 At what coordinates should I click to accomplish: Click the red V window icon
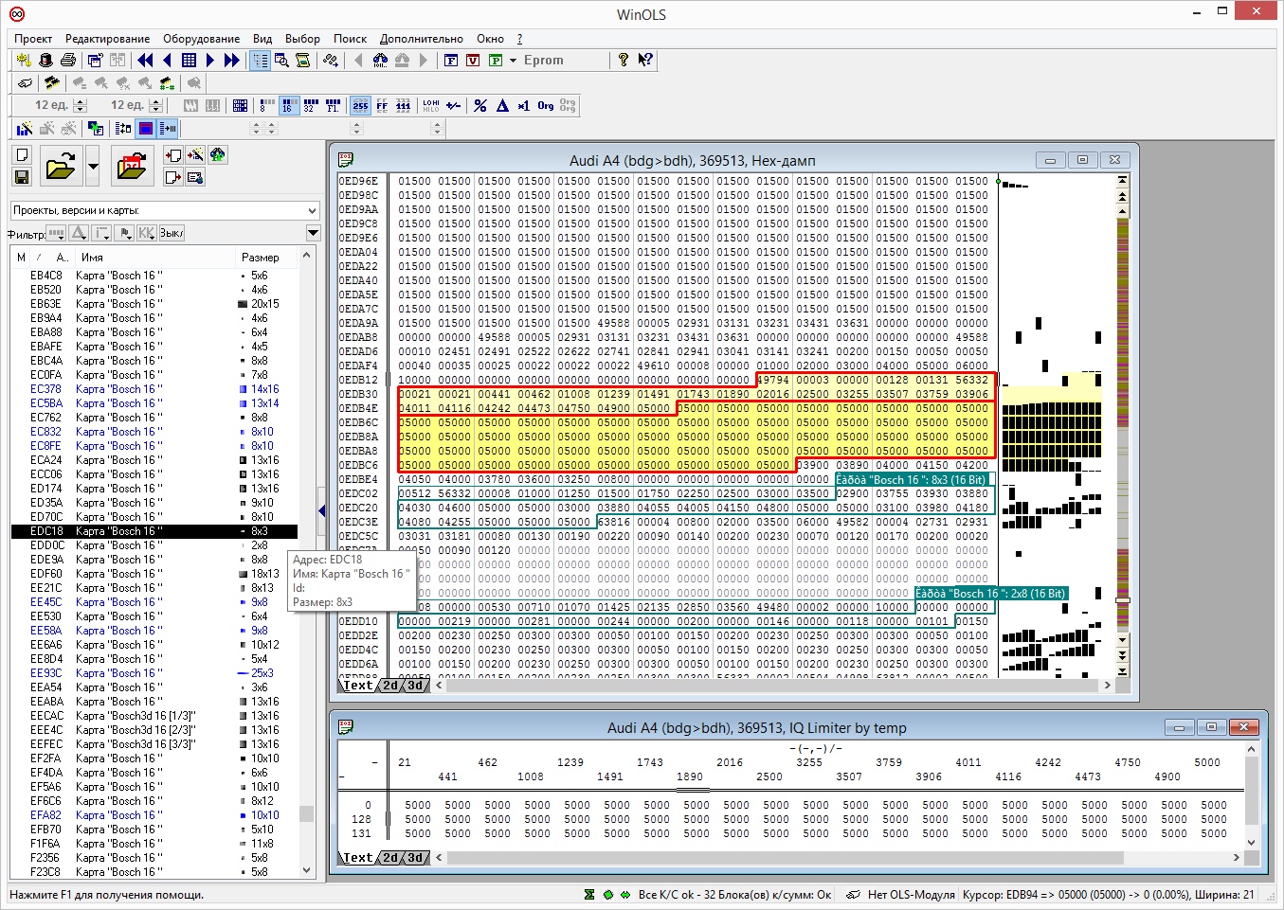tap(473, 60)
